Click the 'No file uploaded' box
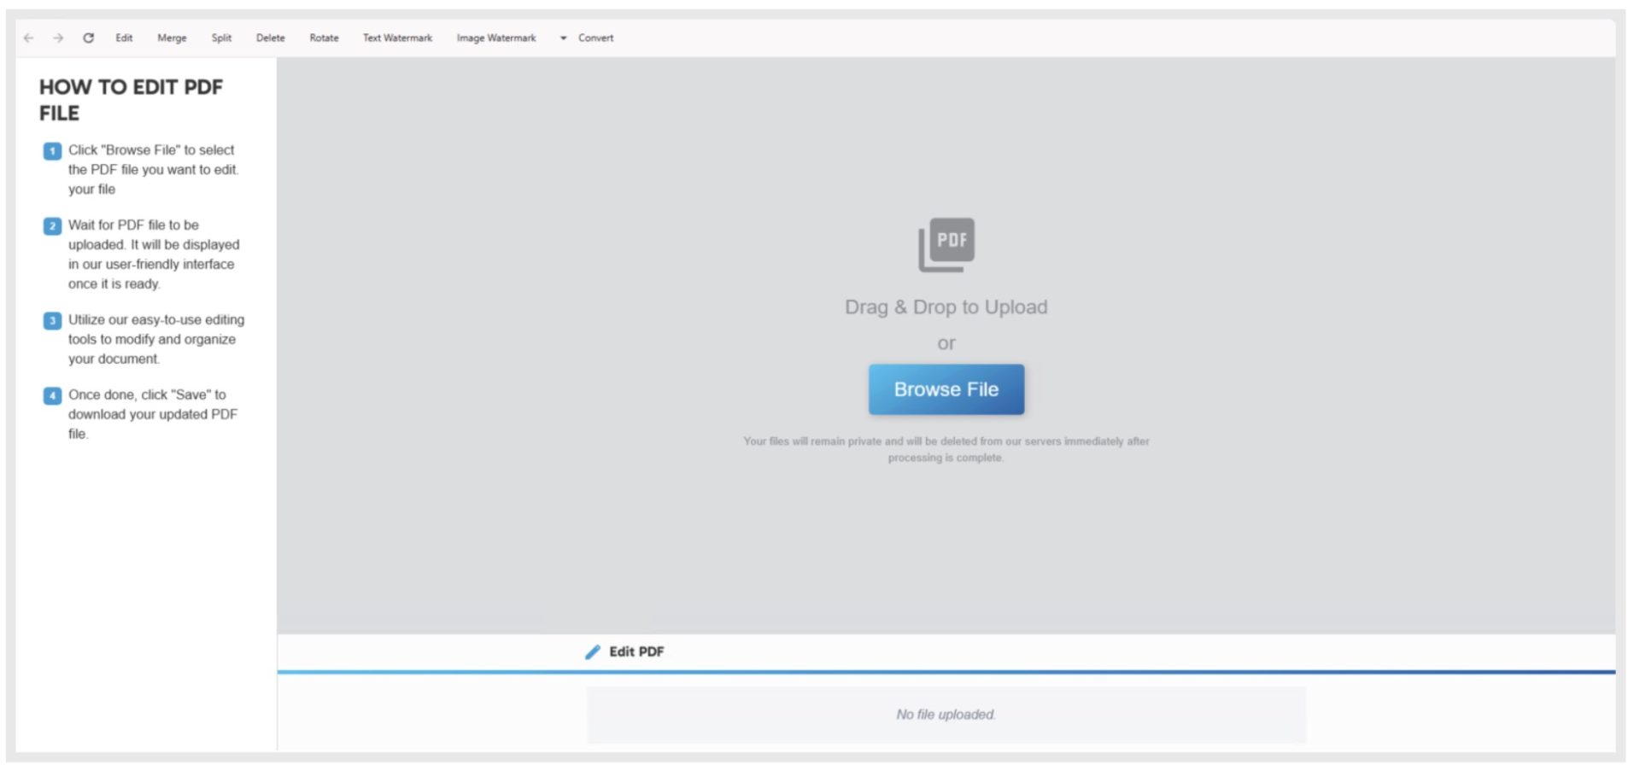This screenshot has width=1640, height=771. (x=946, y=715)
